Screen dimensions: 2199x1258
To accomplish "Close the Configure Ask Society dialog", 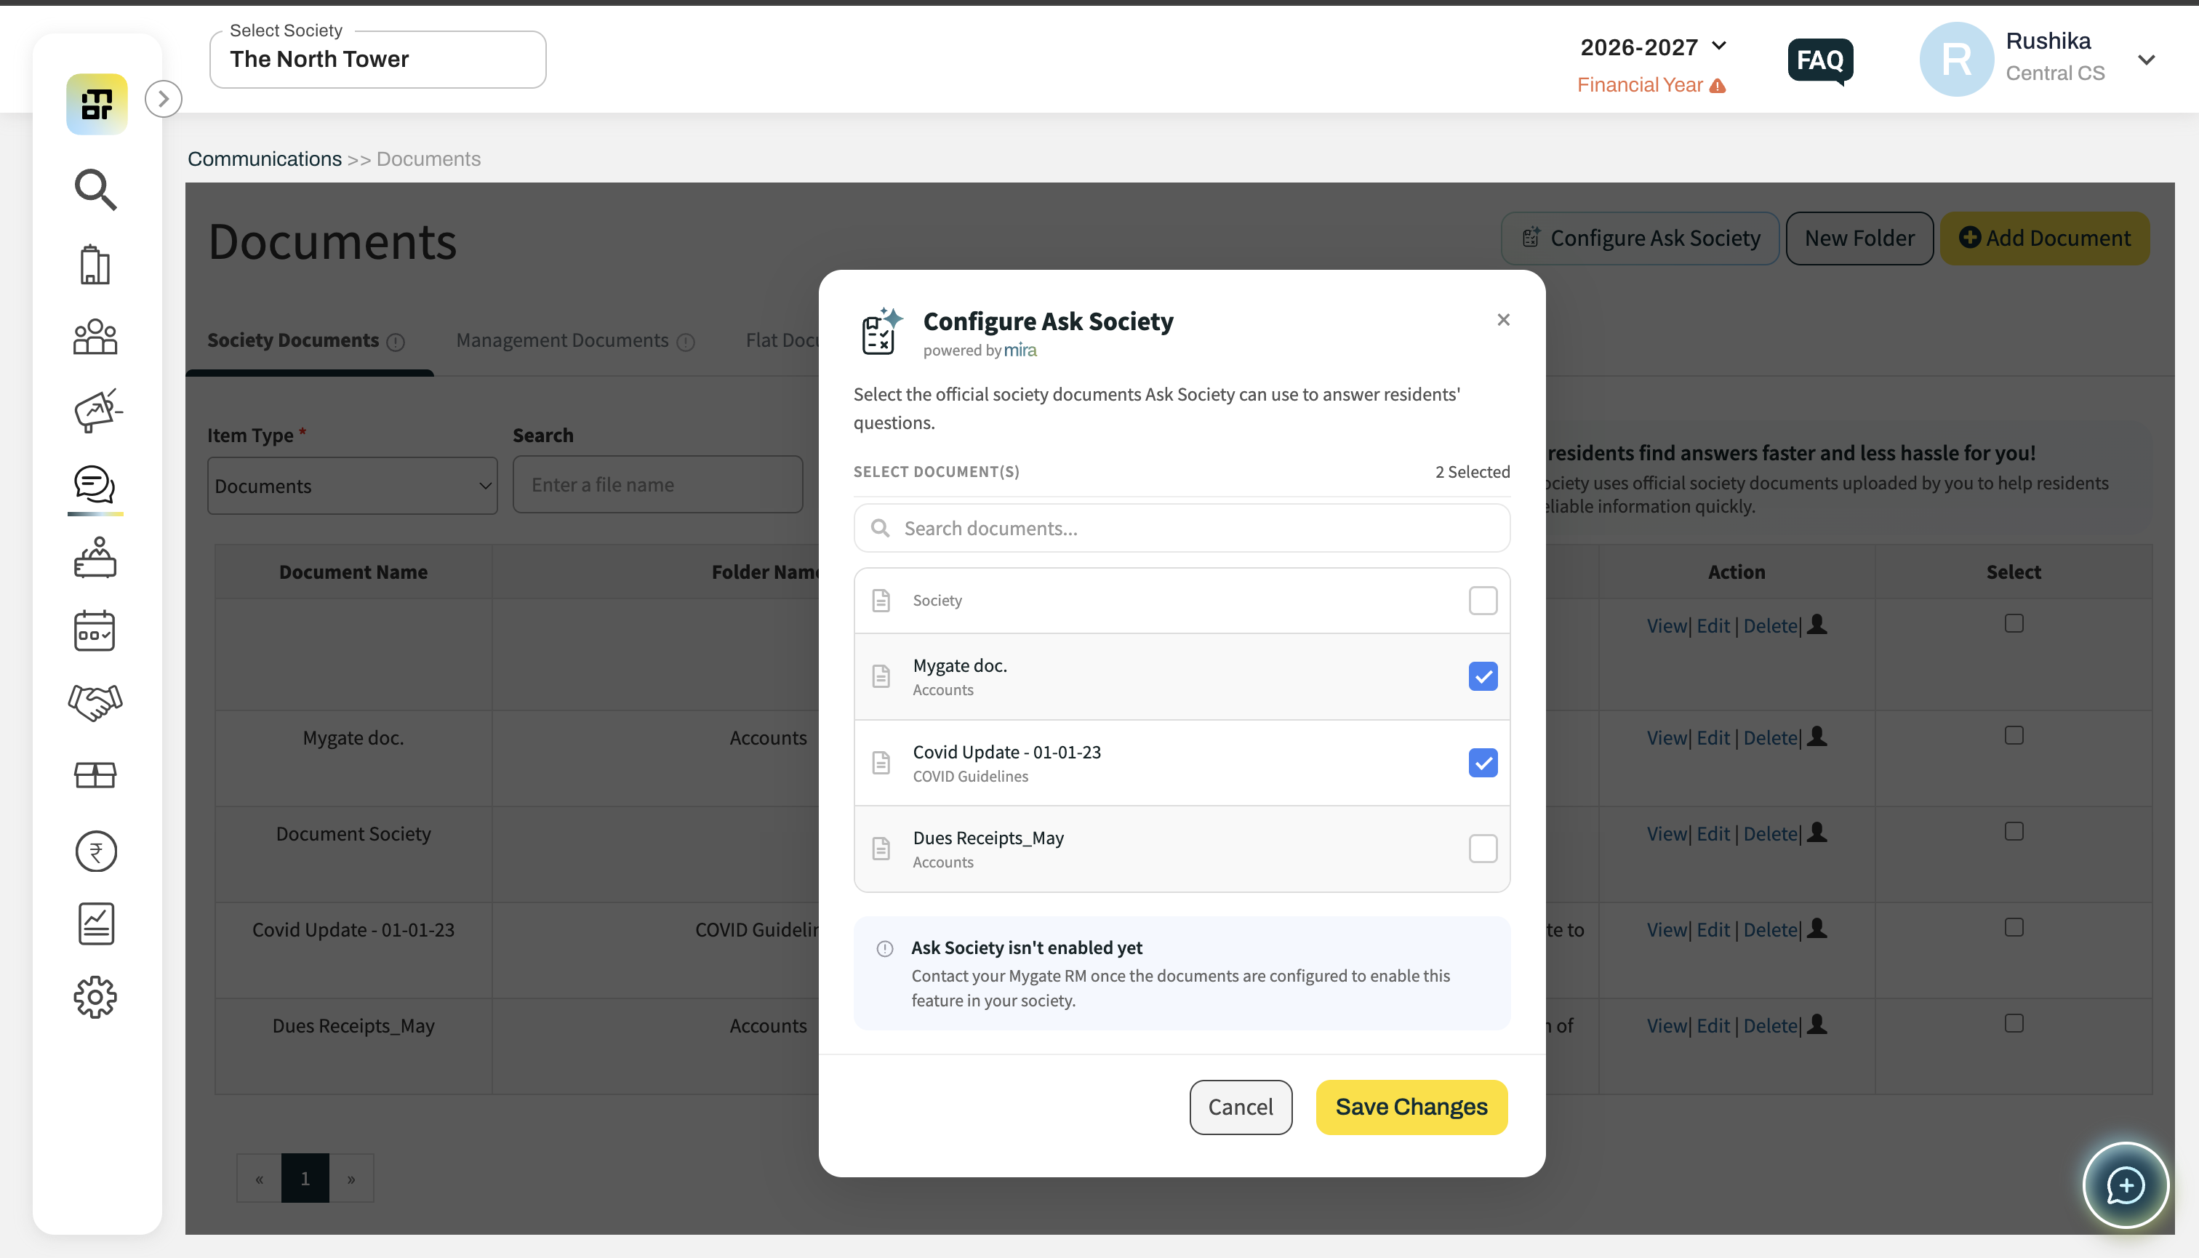I will pyautogui.click(x=1503, y=320).
